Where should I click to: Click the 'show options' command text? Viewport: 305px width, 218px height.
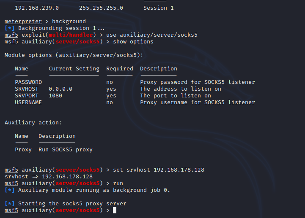133,42
